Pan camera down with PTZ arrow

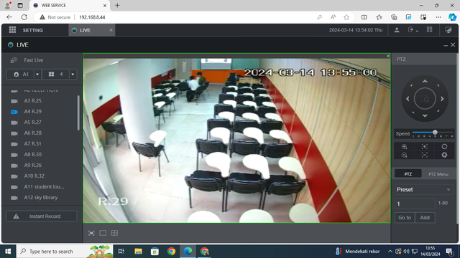click(x=425, y=116)
